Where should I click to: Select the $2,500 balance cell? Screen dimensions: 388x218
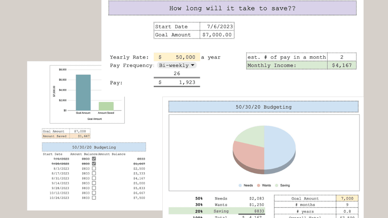139,168
